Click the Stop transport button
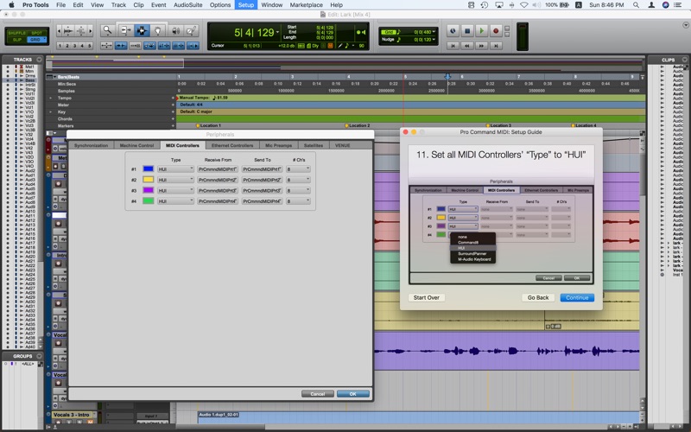691x432 pixels. click(x=467, y=31)
